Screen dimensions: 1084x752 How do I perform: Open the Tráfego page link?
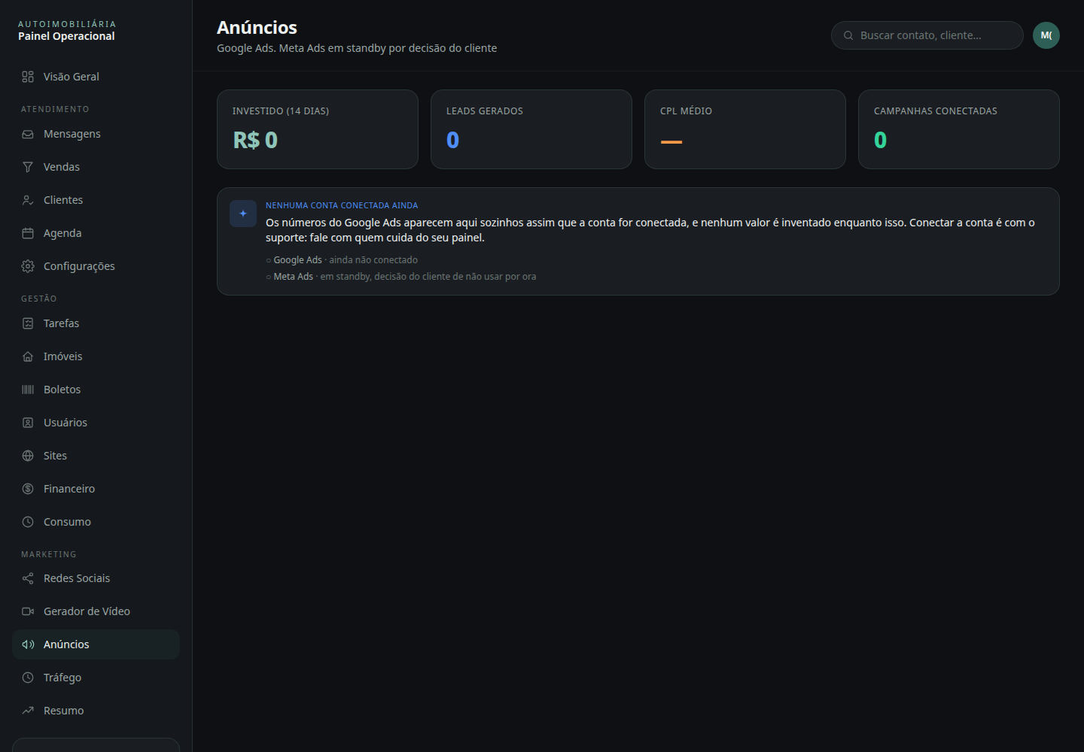coord(96,678)
